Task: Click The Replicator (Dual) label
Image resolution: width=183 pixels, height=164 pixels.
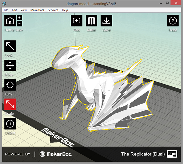Action: tap(143, 154)
